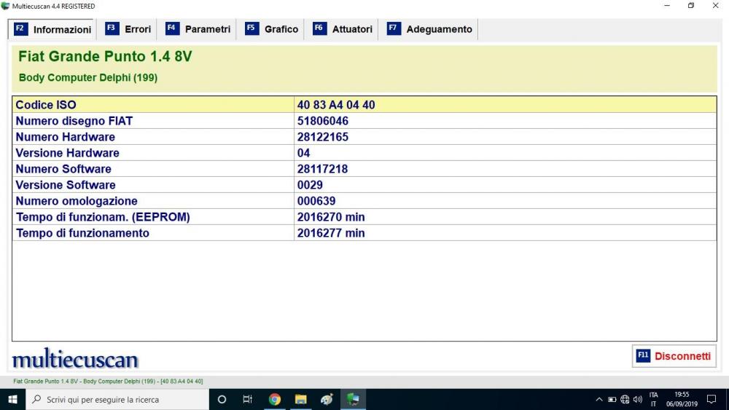The width and height of the screenshot is (729, 410).
Task: Open the Windows Start menu
Action: 12,399
